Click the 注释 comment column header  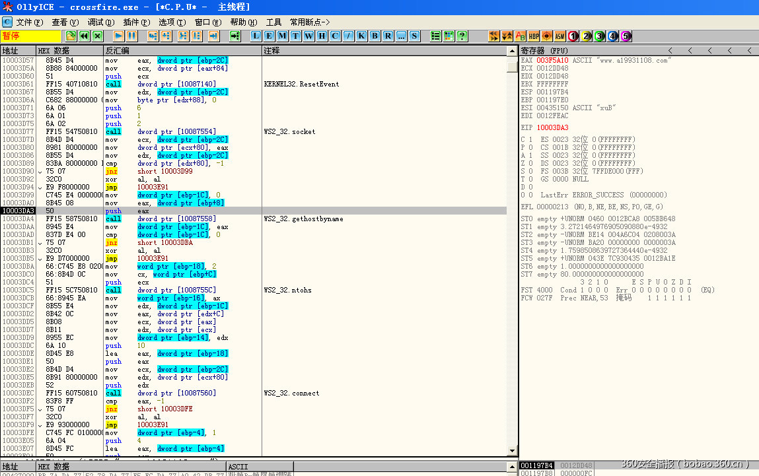click(x=272, y=50)
